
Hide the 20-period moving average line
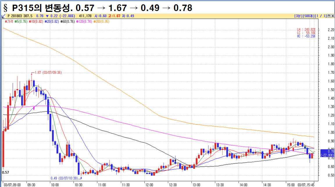45,21
